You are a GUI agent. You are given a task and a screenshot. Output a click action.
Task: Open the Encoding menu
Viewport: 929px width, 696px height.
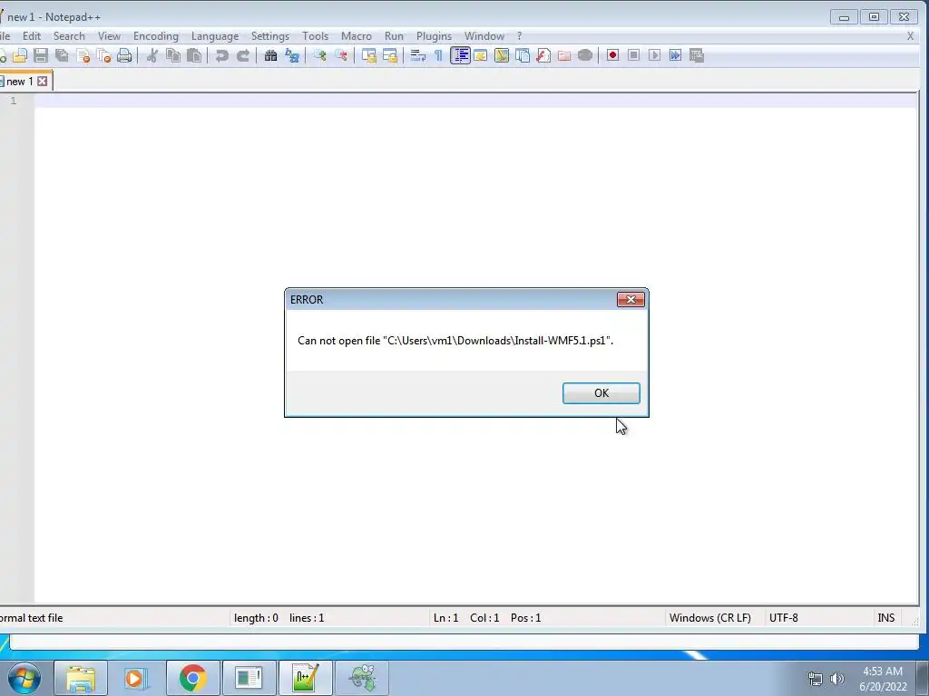coord(156,36)
